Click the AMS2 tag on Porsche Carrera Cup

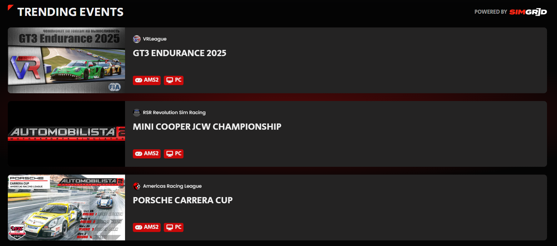pos(147,227)
